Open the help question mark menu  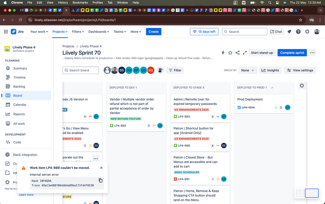tap(298, 32)
